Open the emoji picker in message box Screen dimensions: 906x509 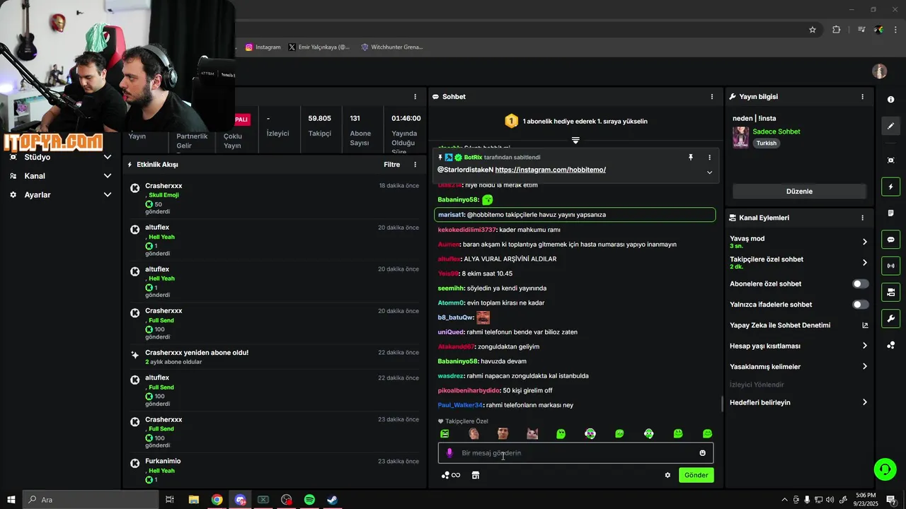702,453
